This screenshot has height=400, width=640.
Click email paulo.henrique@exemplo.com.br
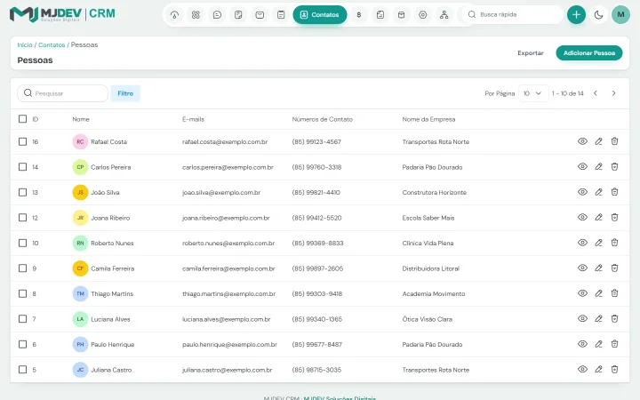229,345
